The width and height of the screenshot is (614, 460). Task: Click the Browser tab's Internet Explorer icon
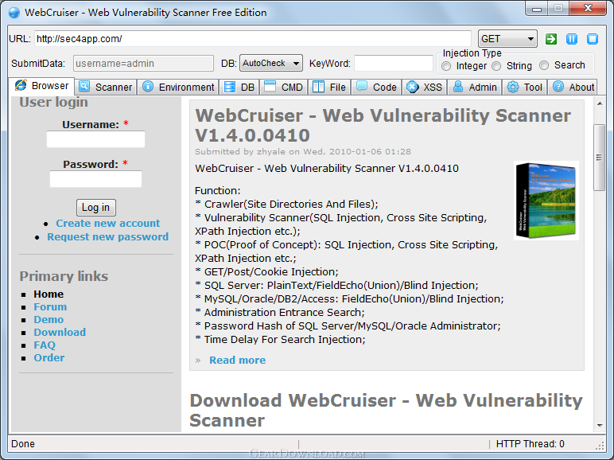(21, 85)
